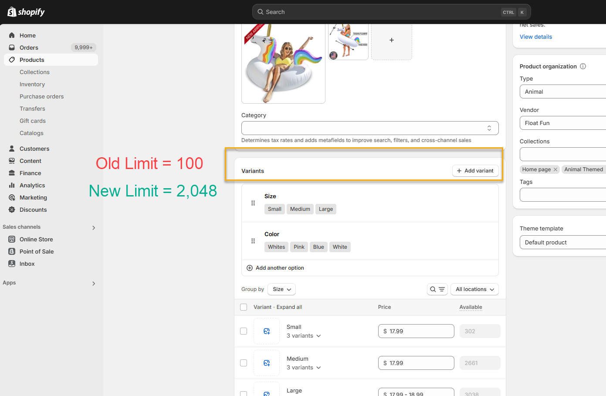
Task: Open Orders in the sidebar
Action: [x=29, y=47]
